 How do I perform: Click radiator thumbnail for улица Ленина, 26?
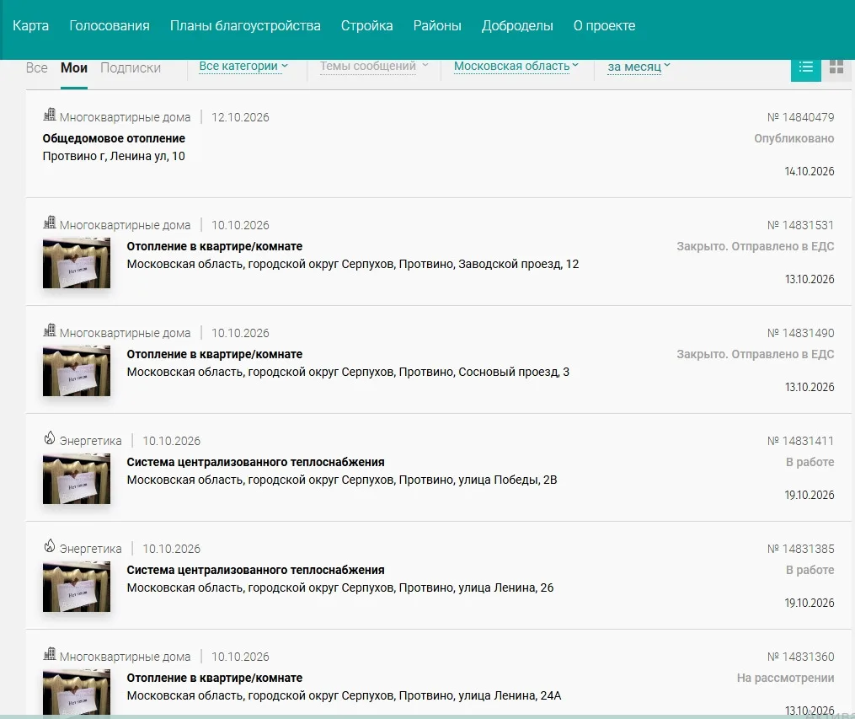[x=77, y=587]
